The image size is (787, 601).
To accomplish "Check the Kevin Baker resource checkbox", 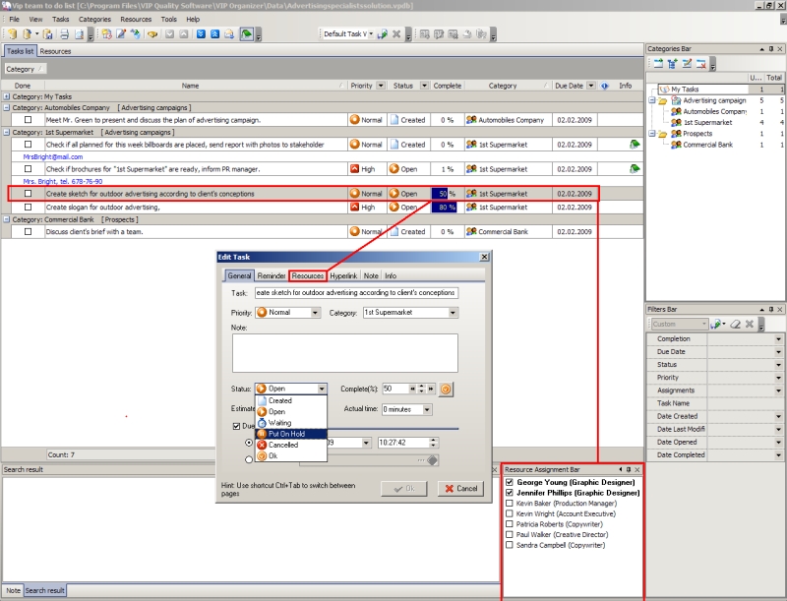I will (x=509, y=504).
